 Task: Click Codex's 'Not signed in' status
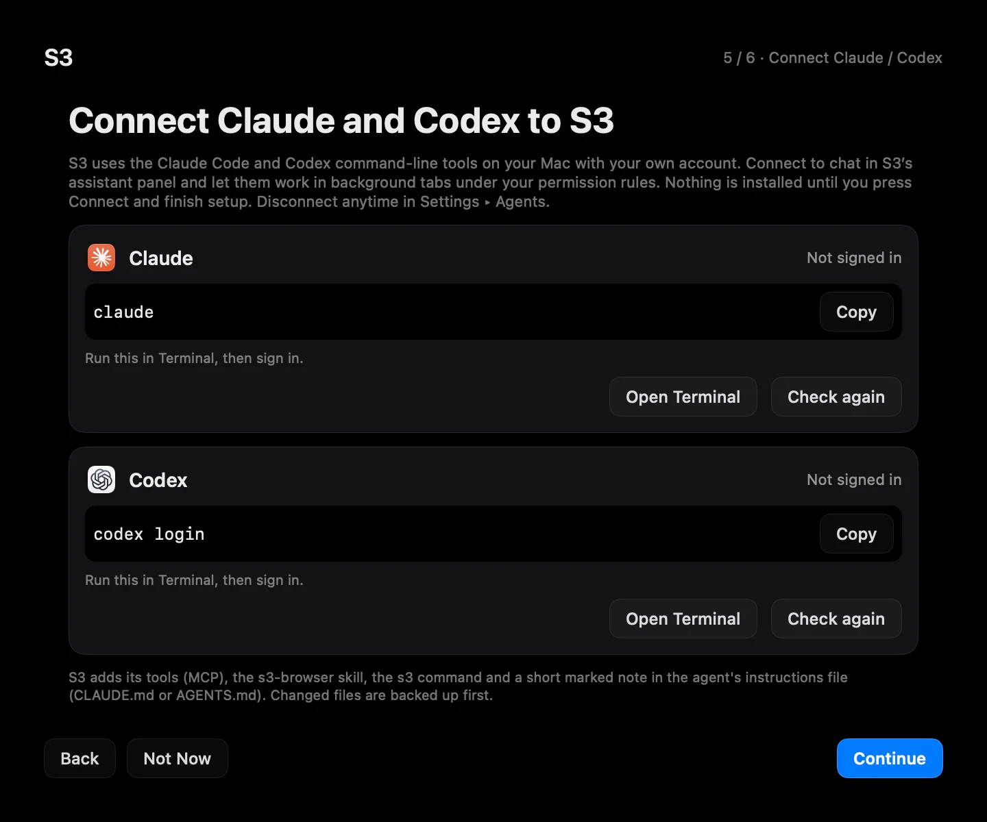pos(854,480)
